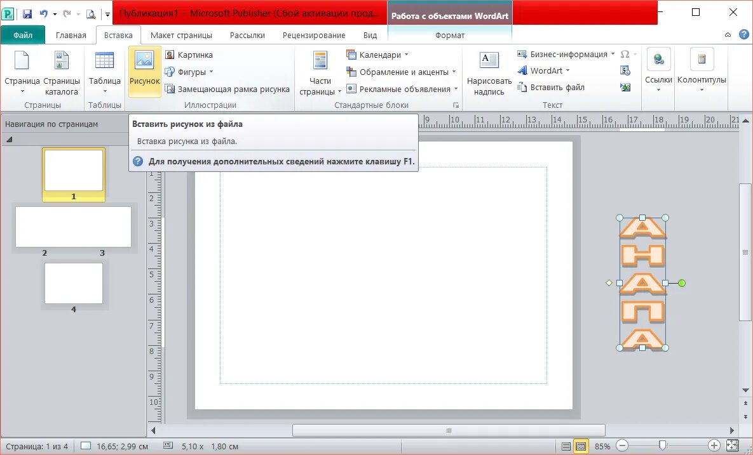Click the Рисунок insert button
Screen dimensions: 753x455
(144, 72)
